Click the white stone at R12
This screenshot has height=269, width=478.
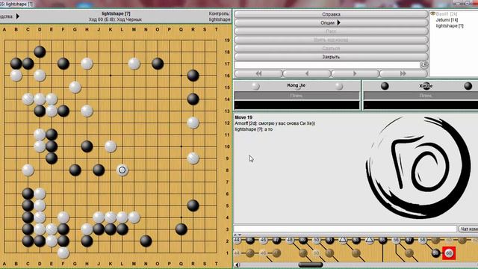pos(193,123)
